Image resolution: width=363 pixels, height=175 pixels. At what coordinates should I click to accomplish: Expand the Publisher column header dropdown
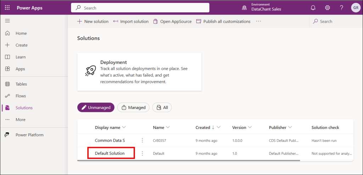tap(290, 127)
